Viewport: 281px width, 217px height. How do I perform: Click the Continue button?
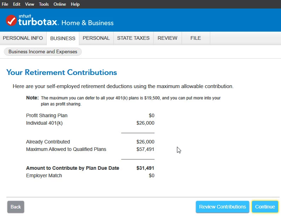click(x=265, y=207)
